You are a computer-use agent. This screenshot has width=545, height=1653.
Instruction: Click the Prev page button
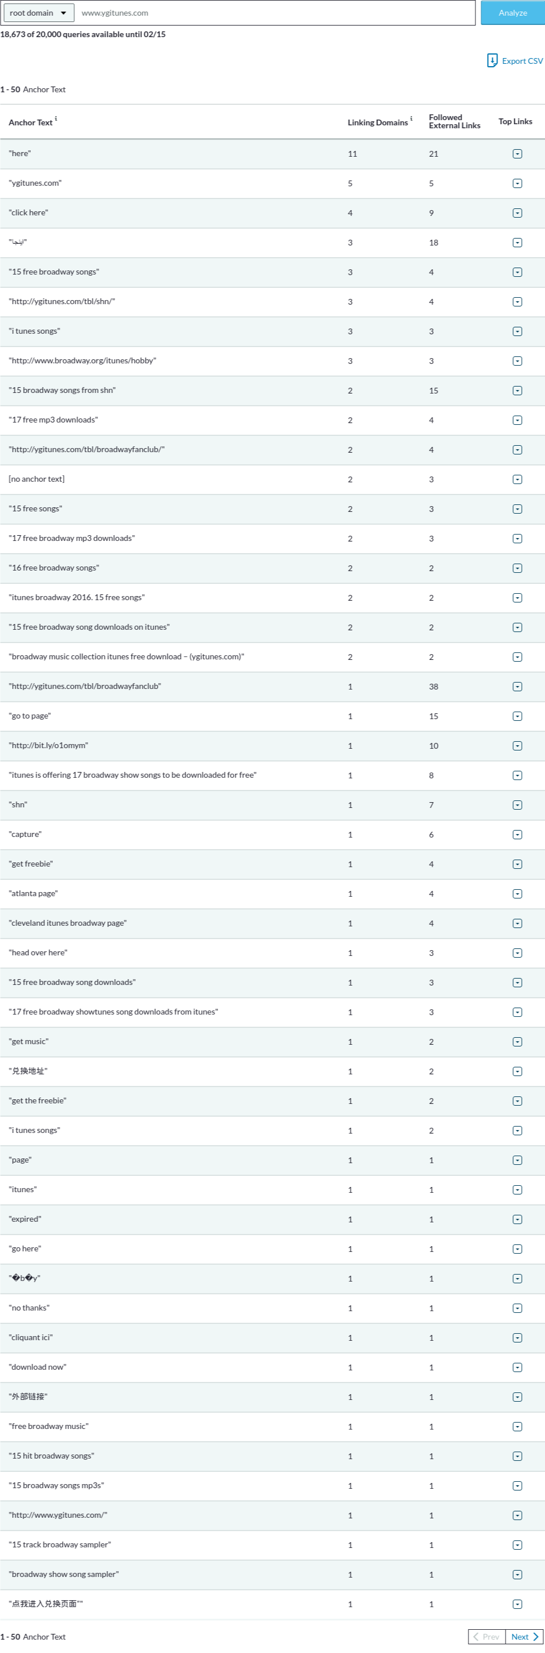point(486,1637)
